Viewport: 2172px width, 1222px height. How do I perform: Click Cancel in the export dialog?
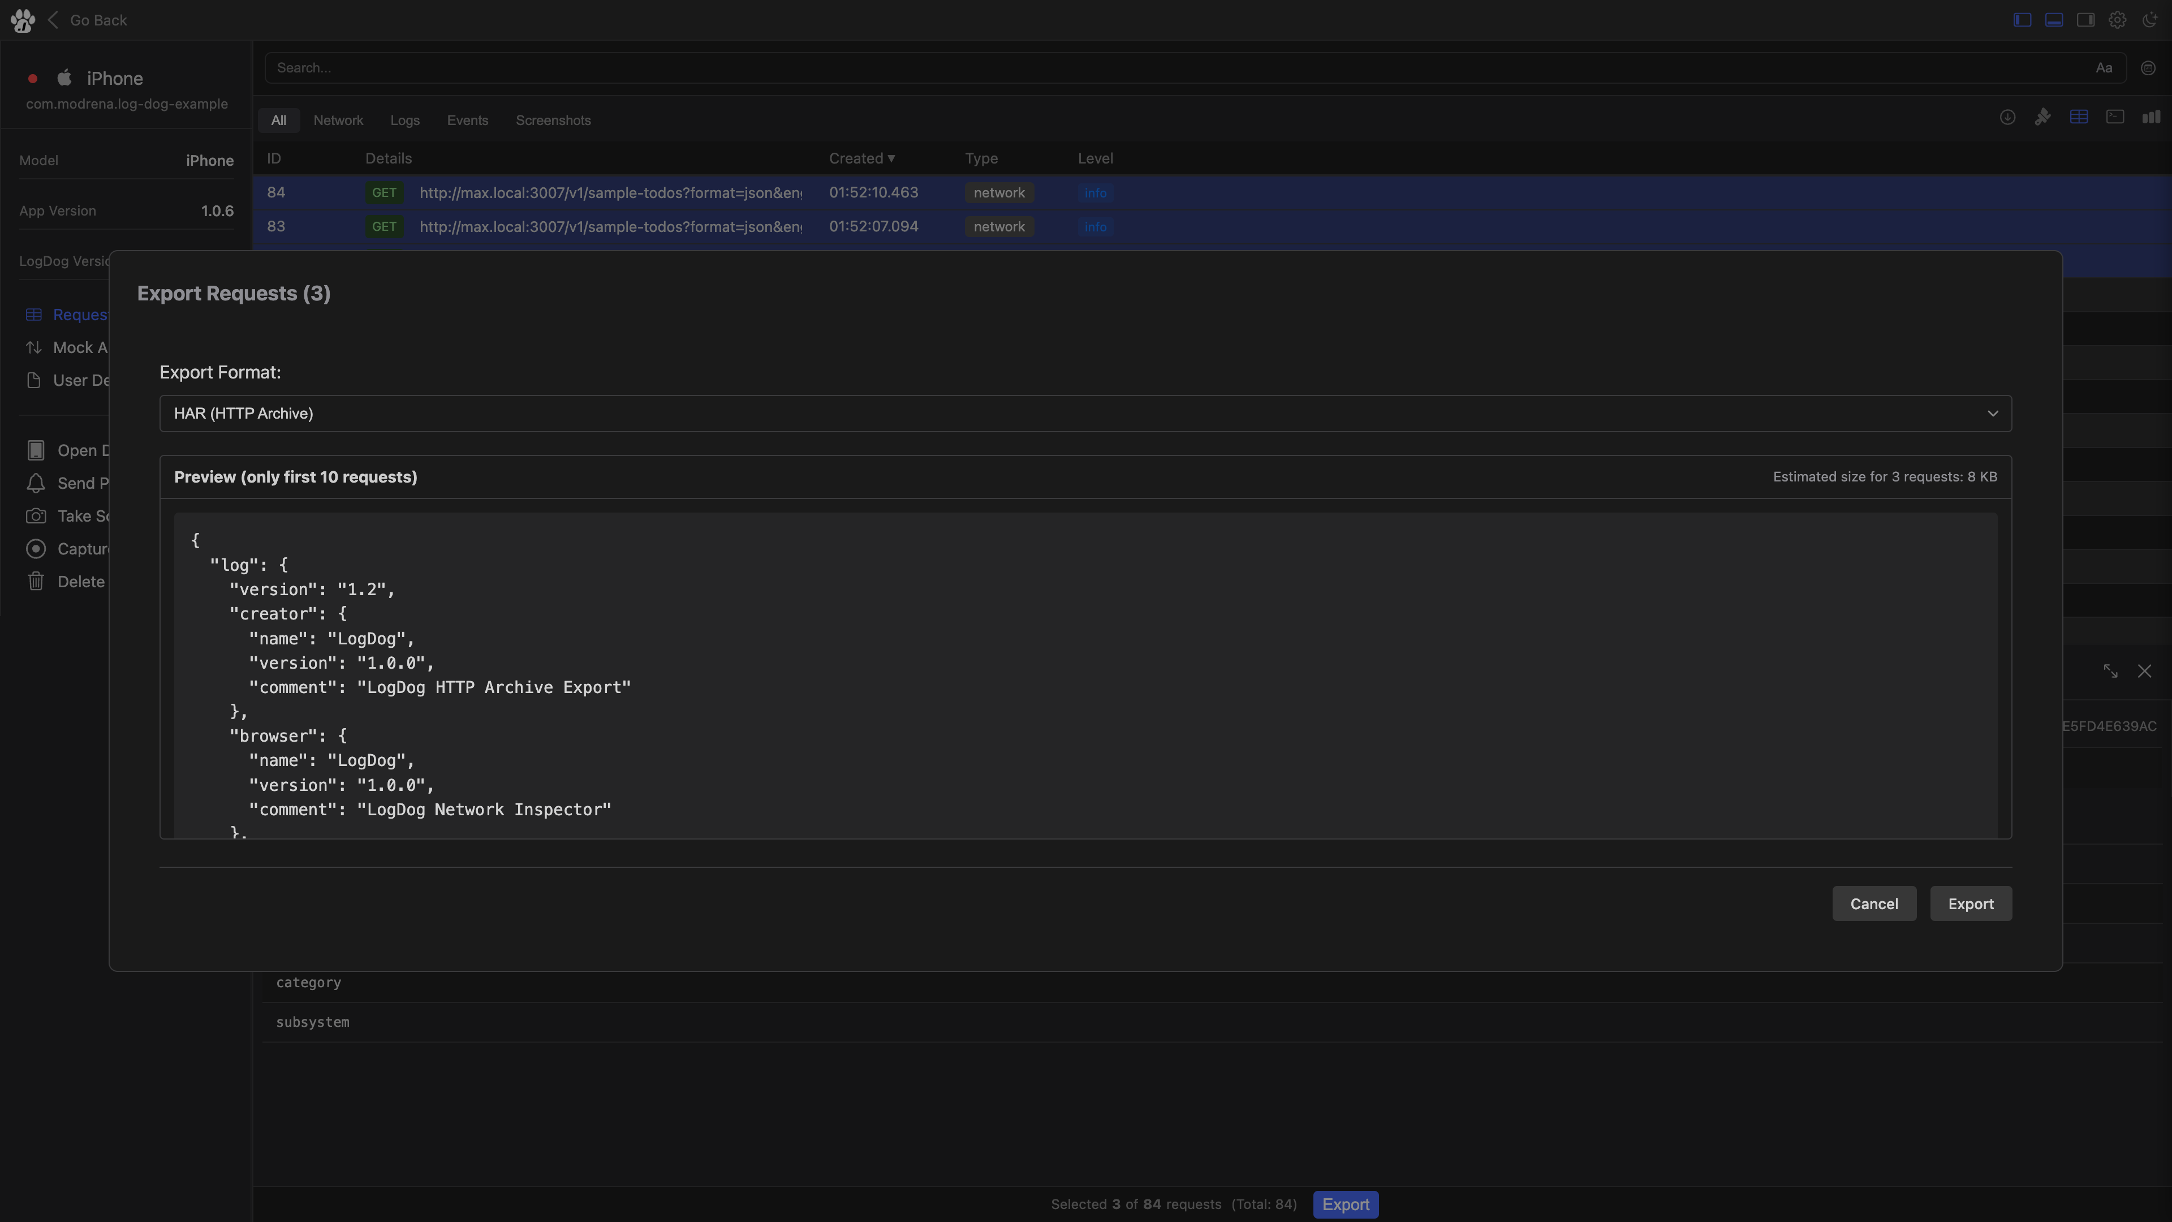1873,904
